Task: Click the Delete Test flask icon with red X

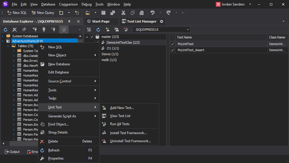Action: click(126, 29)
